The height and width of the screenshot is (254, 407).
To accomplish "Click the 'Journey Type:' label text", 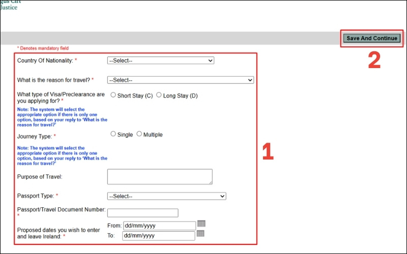I will (35, 136).
